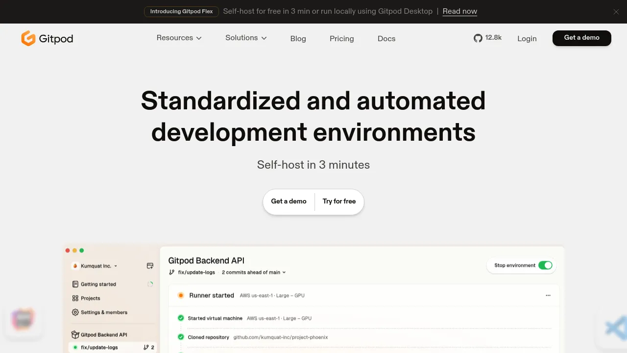
Task: Open the Kumquat Inc. organization dropdown
Action: point(96,266)
